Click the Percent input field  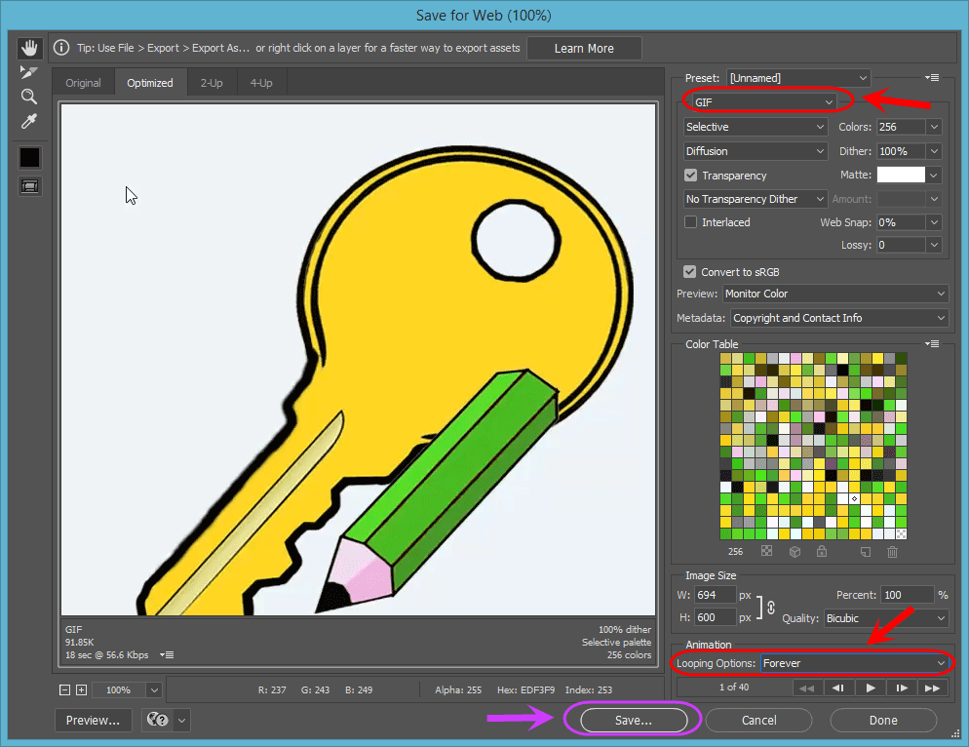pos(908,595)
